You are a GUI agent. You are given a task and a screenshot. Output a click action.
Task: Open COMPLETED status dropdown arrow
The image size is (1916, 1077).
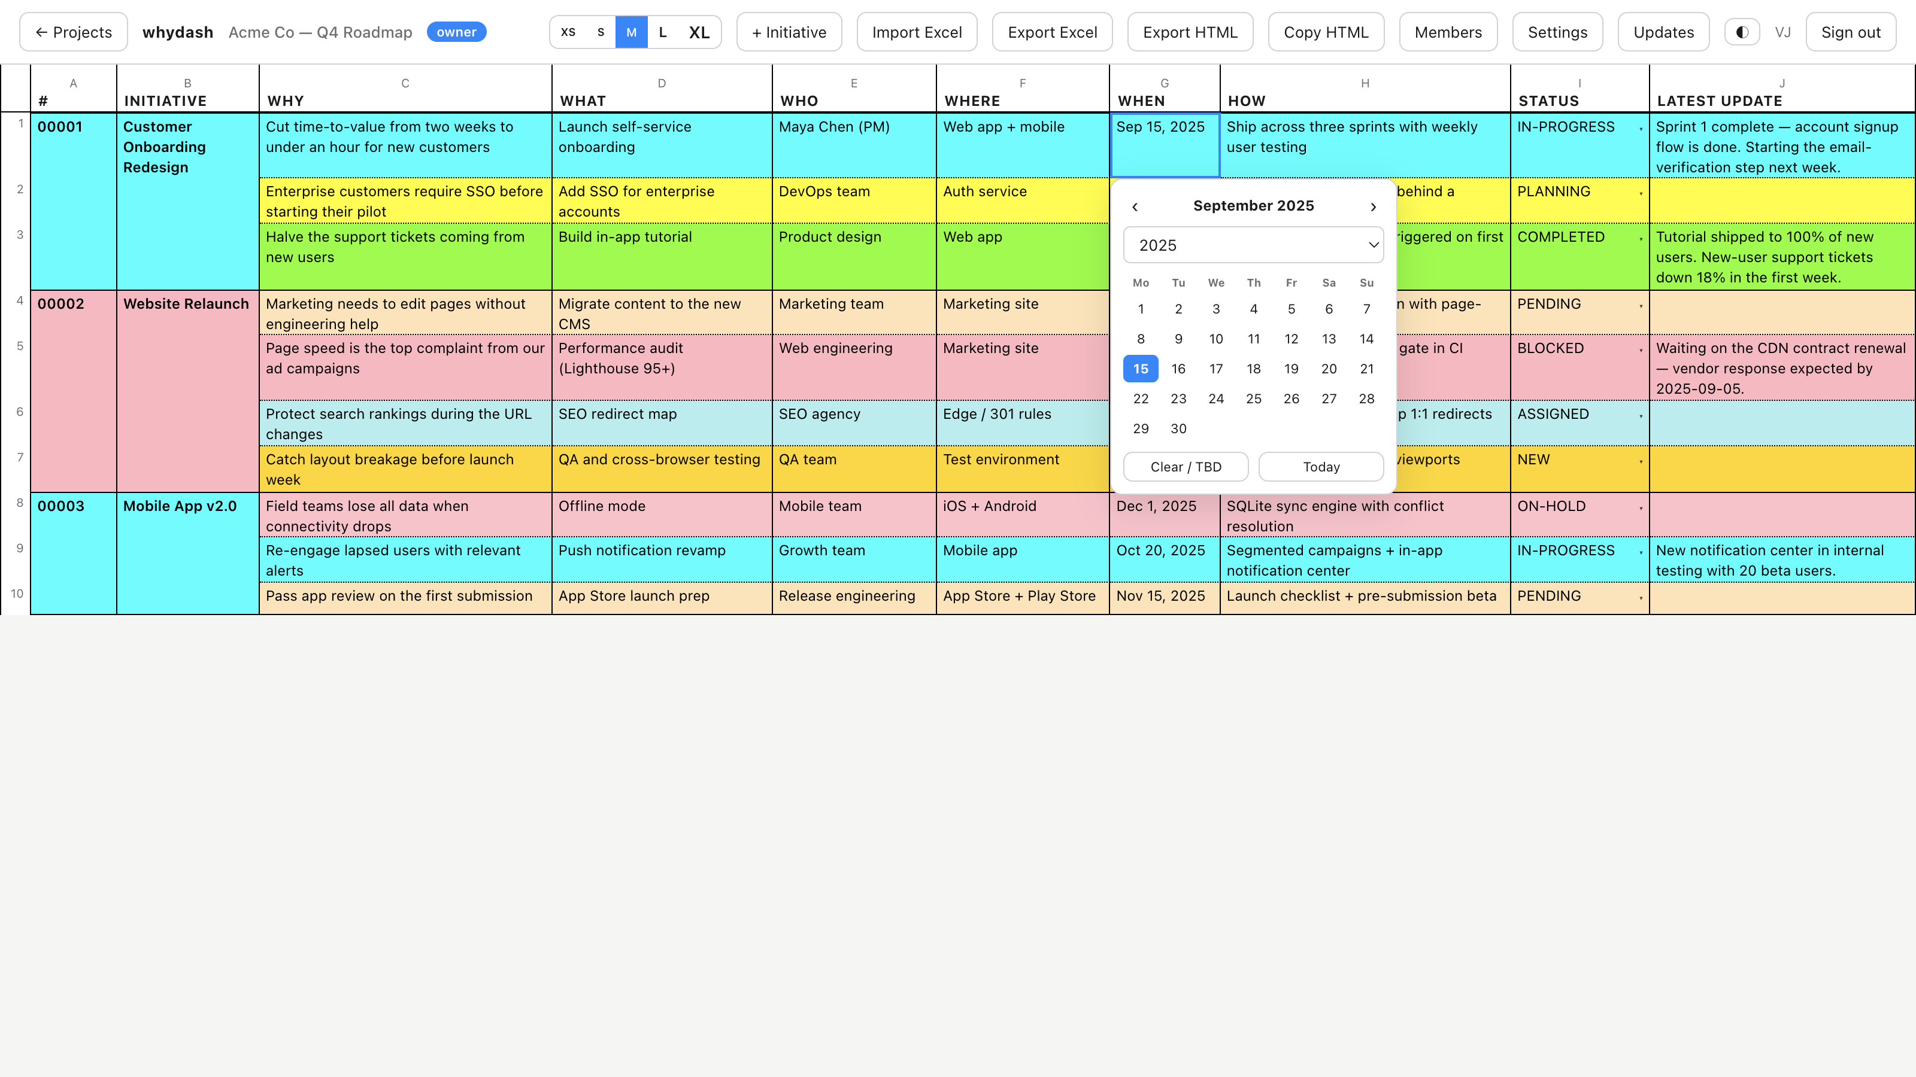pyautogui.click(x=1641, y=239)
